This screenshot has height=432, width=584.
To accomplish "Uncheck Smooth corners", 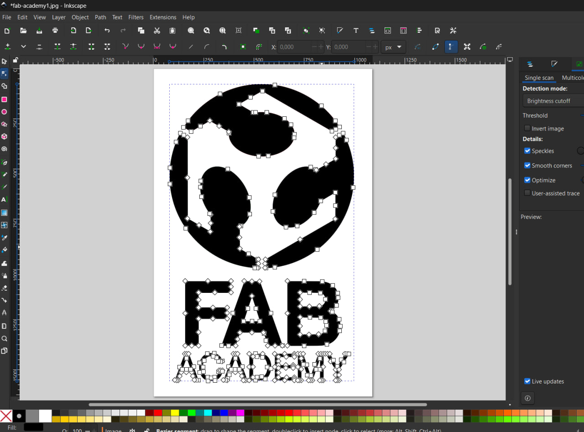I will coord(527,166).
